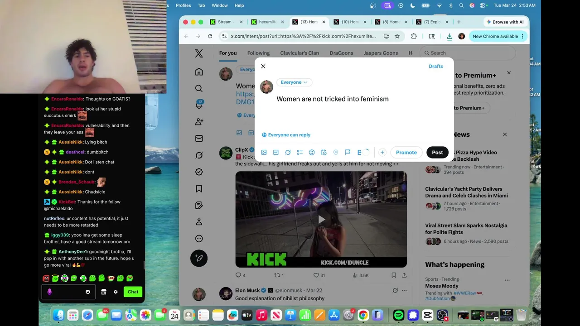Open emote picker in Kick chat input

click(88, 292)
